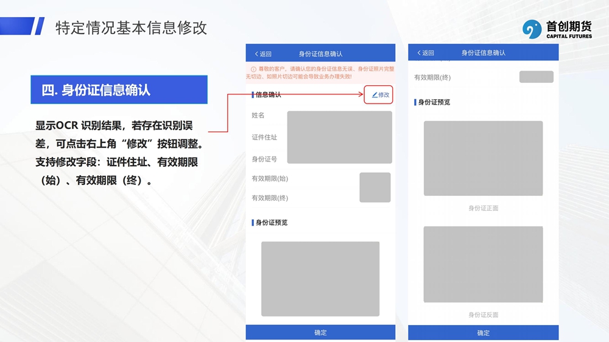The width and height of the screenshot is (609, 342).
Task: Click the red warning icon in the notice banner
Action: tap(253, 69)
